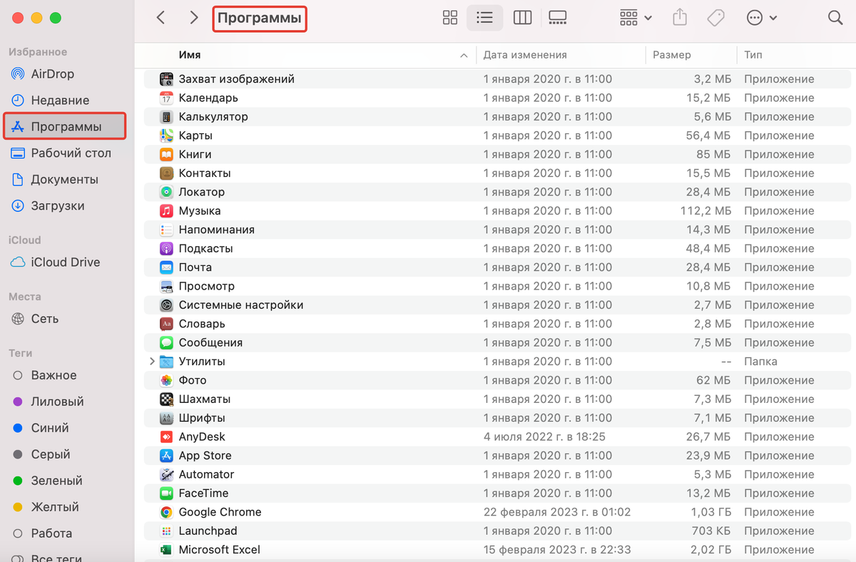The width and height of the screenshot is (856, 562).
Task: Select the Музыка app icon
Action: click(166, 211)
